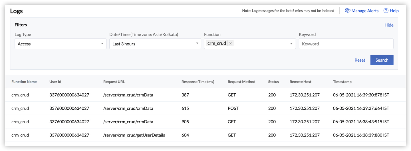Expand the Function dropdown arrow

point(291,44)
